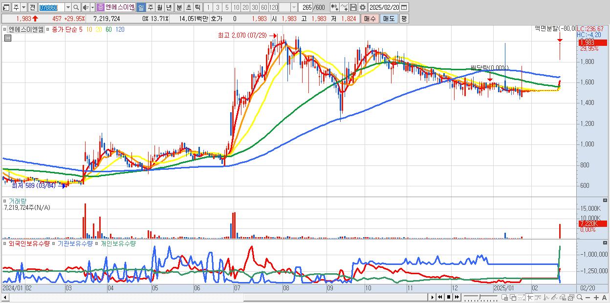Click the 엔에스이엔엠 series label
Image resolution: width=610 pixels, height=303 pixels.
coord(26,29)
